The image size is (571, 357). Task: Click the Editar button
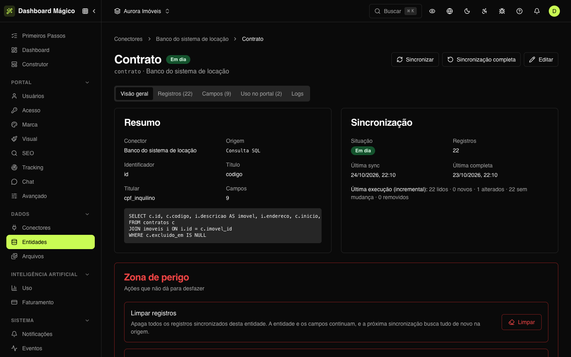coord(541,59)
